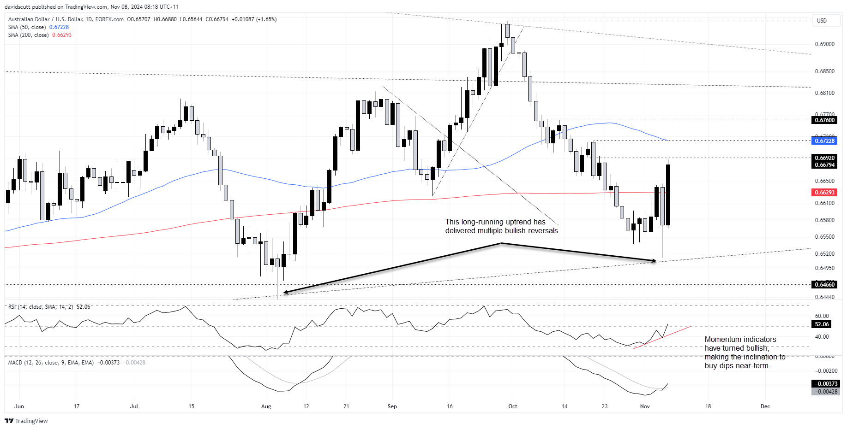Click the C0.66794 close value in the header
The image size is (847, 429).
pyautogui.click(x=217, y=19)
